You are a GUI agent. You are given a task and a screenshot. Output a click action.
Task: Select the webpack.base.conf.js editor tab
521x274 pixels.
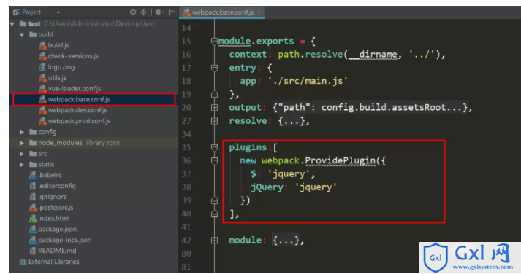pyautogui.click(x=221, y=12)
